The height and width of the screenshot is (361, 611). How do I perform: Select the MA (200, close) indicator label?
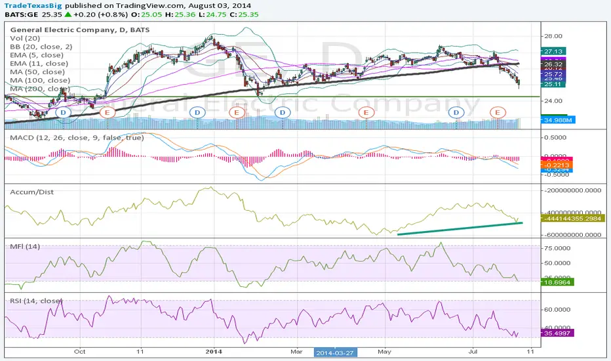(40, 89)
